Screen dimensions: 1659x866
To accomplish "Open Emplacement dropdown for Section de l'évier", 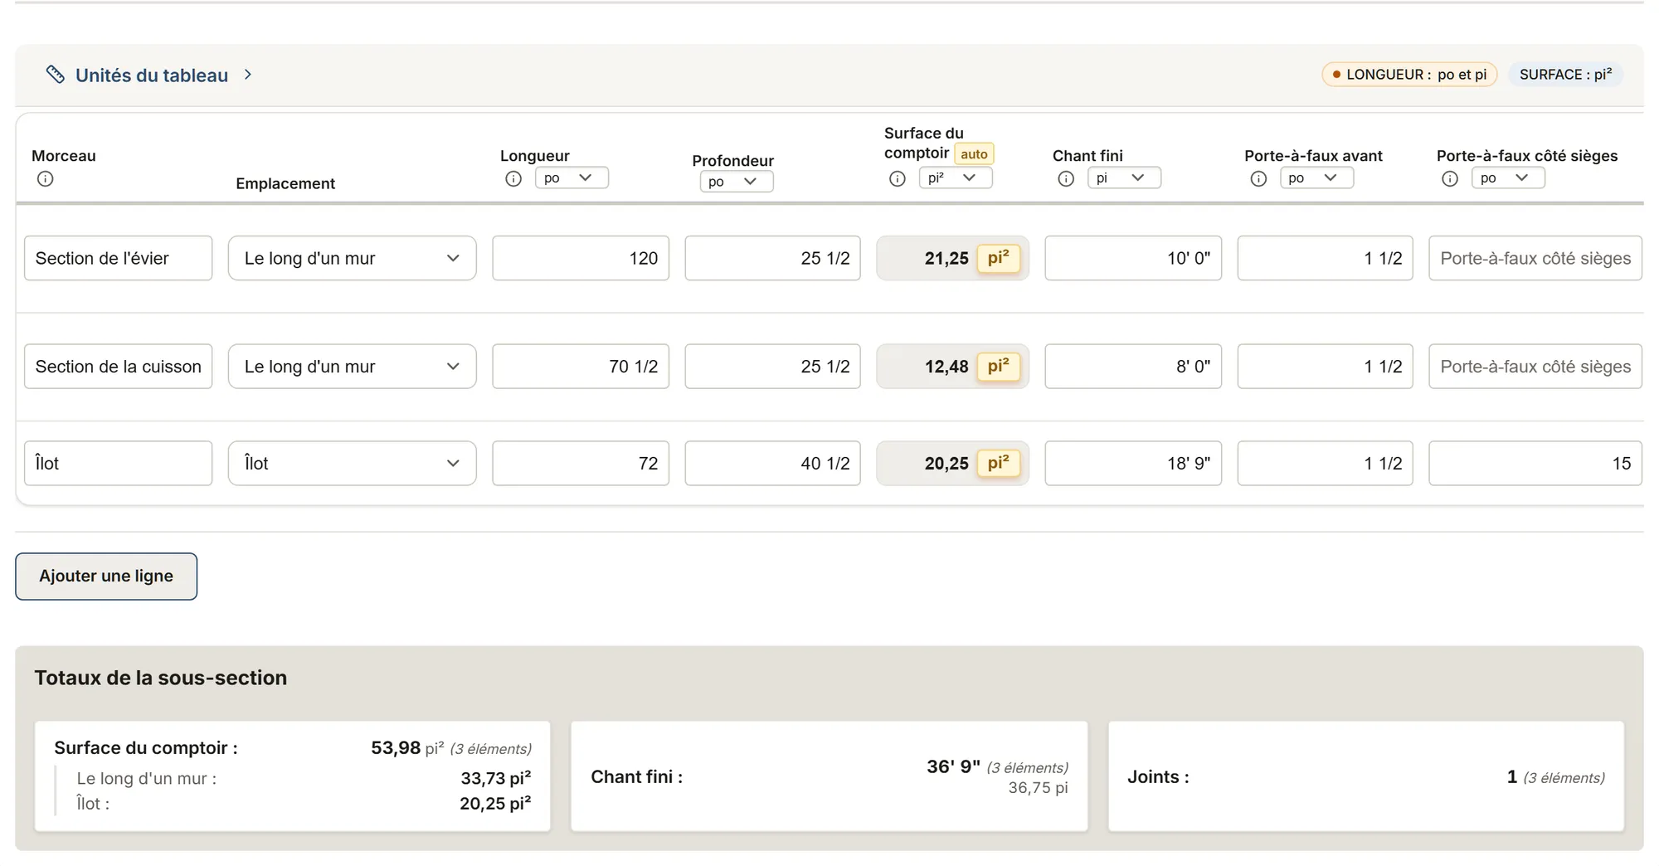I will pos(353,258).
